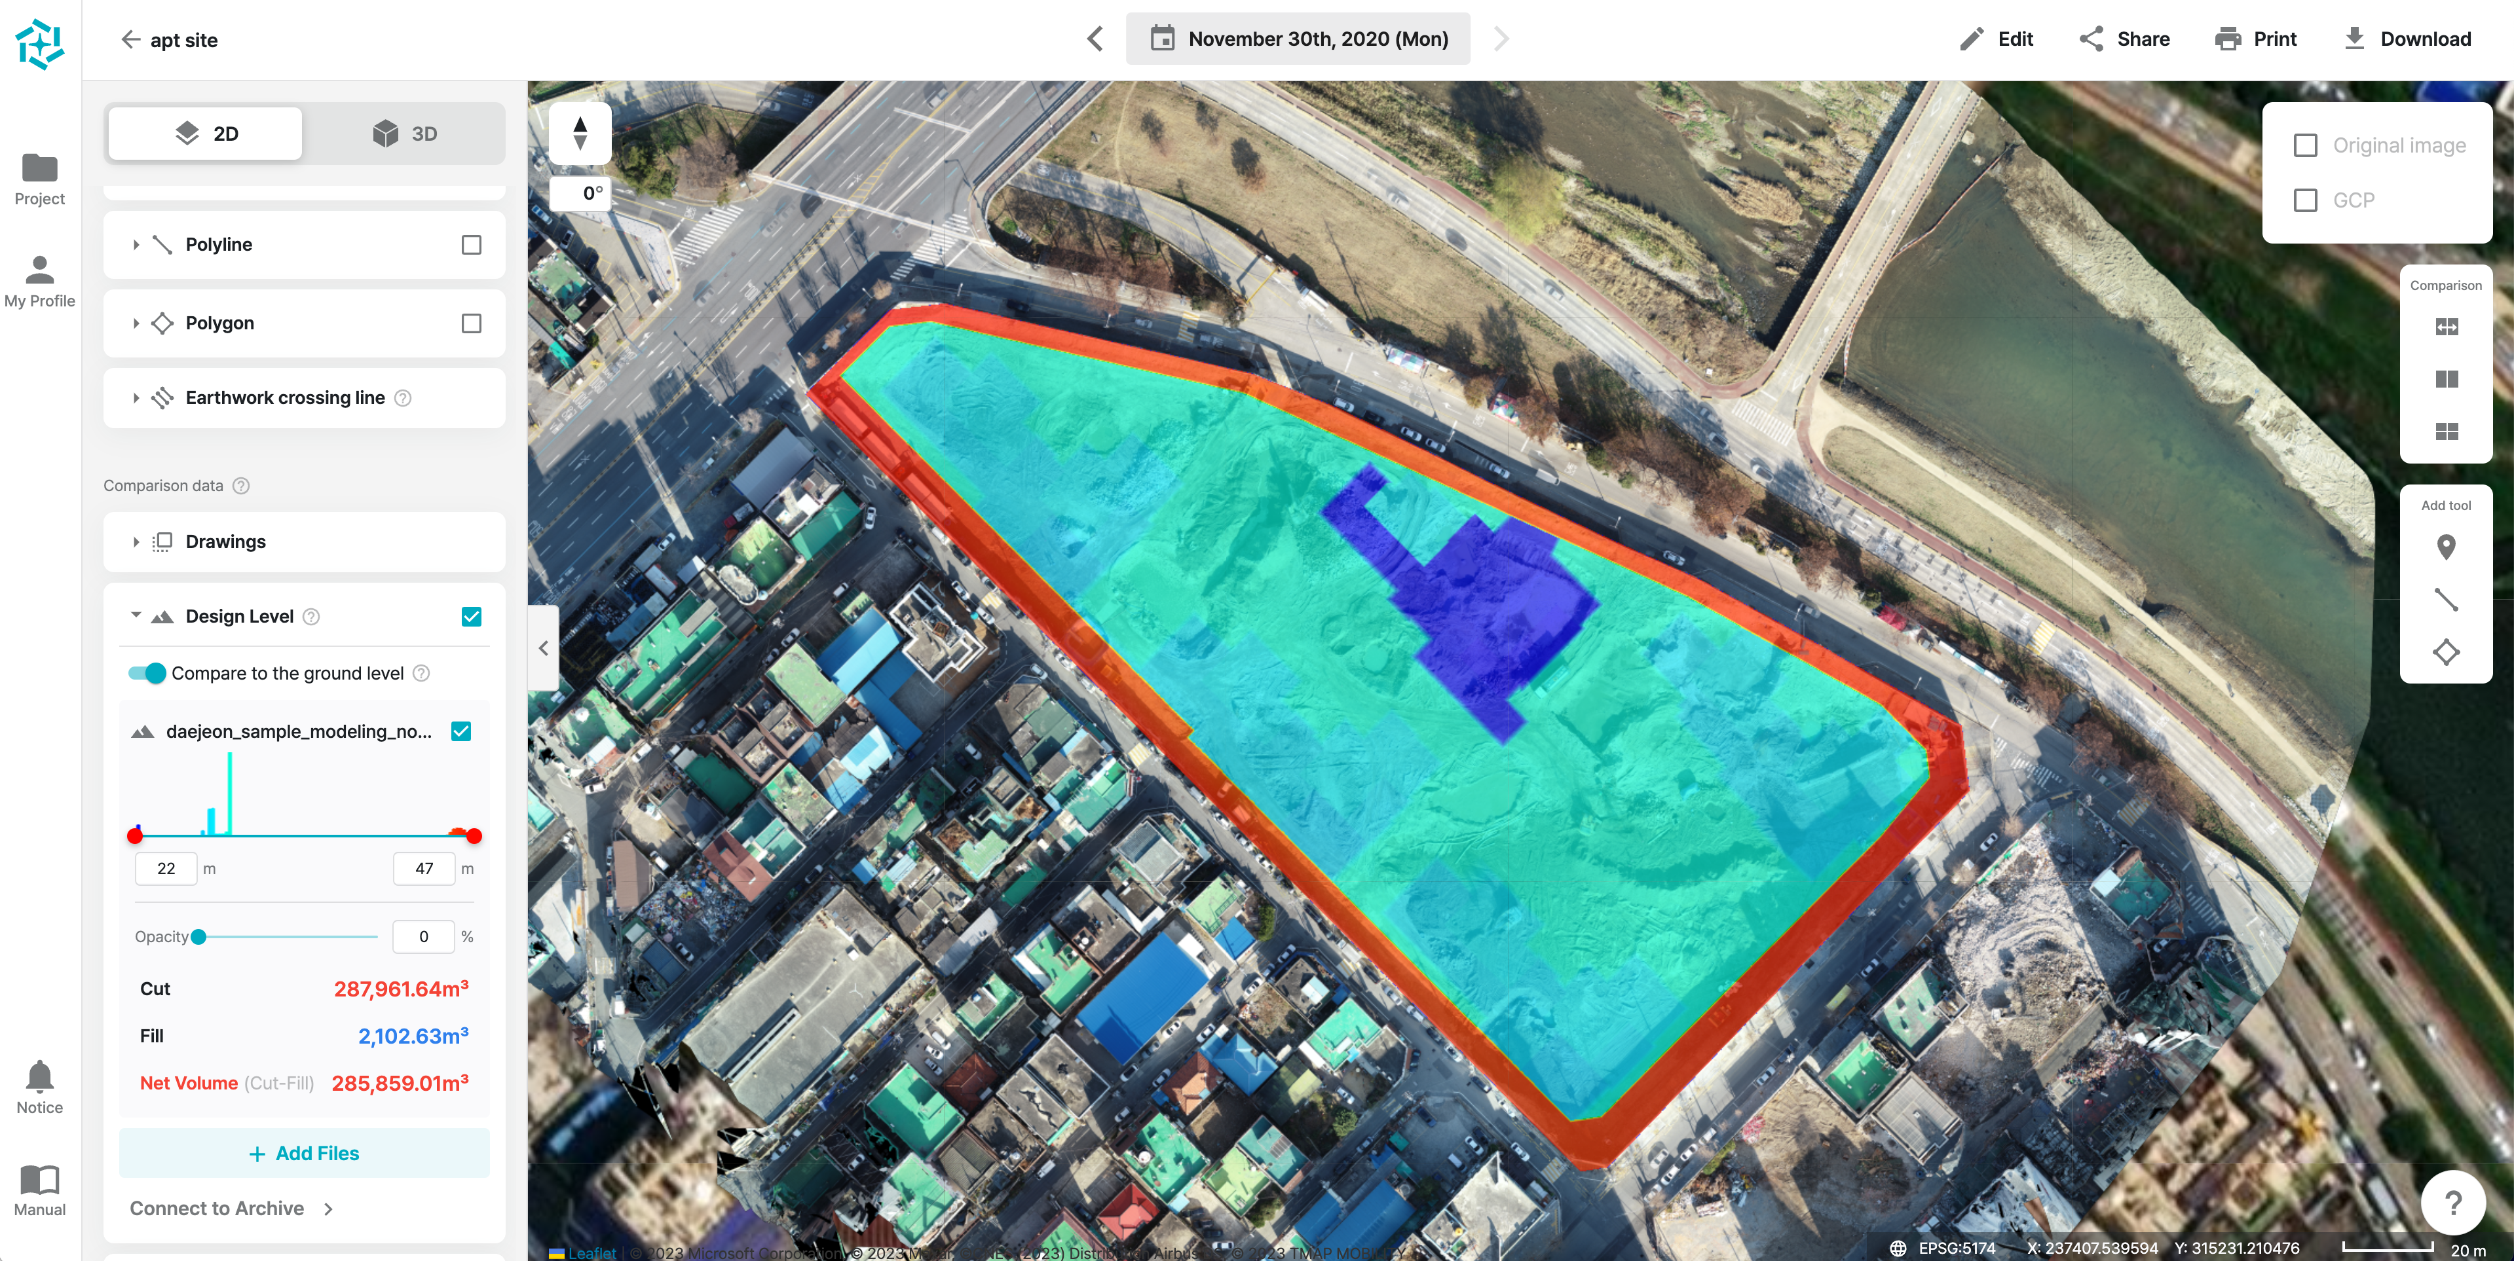Add a polygon area tool
Image resolution: width=2514 pixels, height=1261 pixels.
(x=2446, y=651)
